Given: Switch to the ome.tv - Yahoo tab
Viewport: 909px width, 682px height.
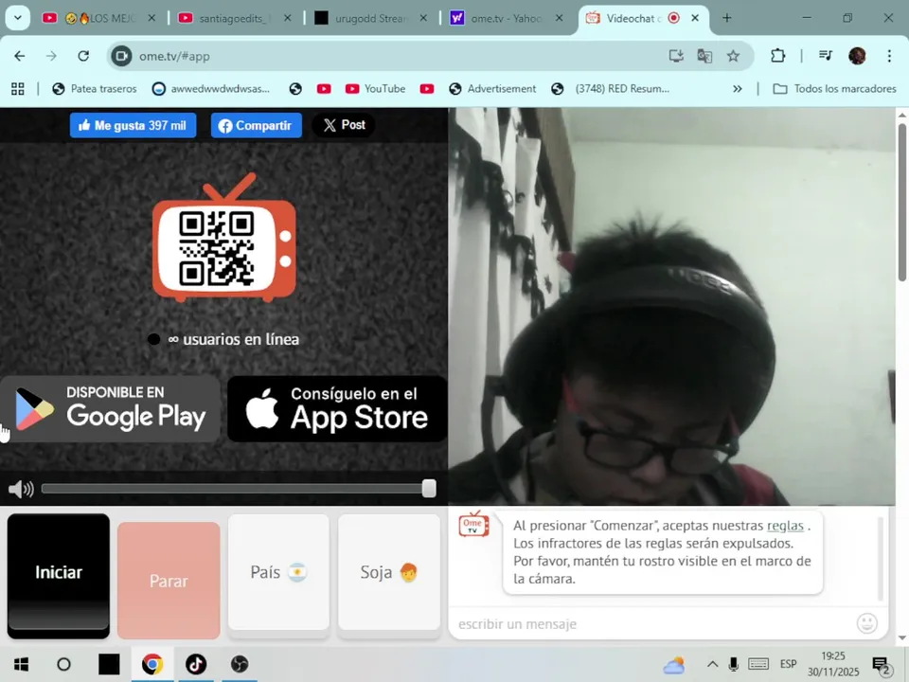Looking at the screenshot, I should pos(506,18).
